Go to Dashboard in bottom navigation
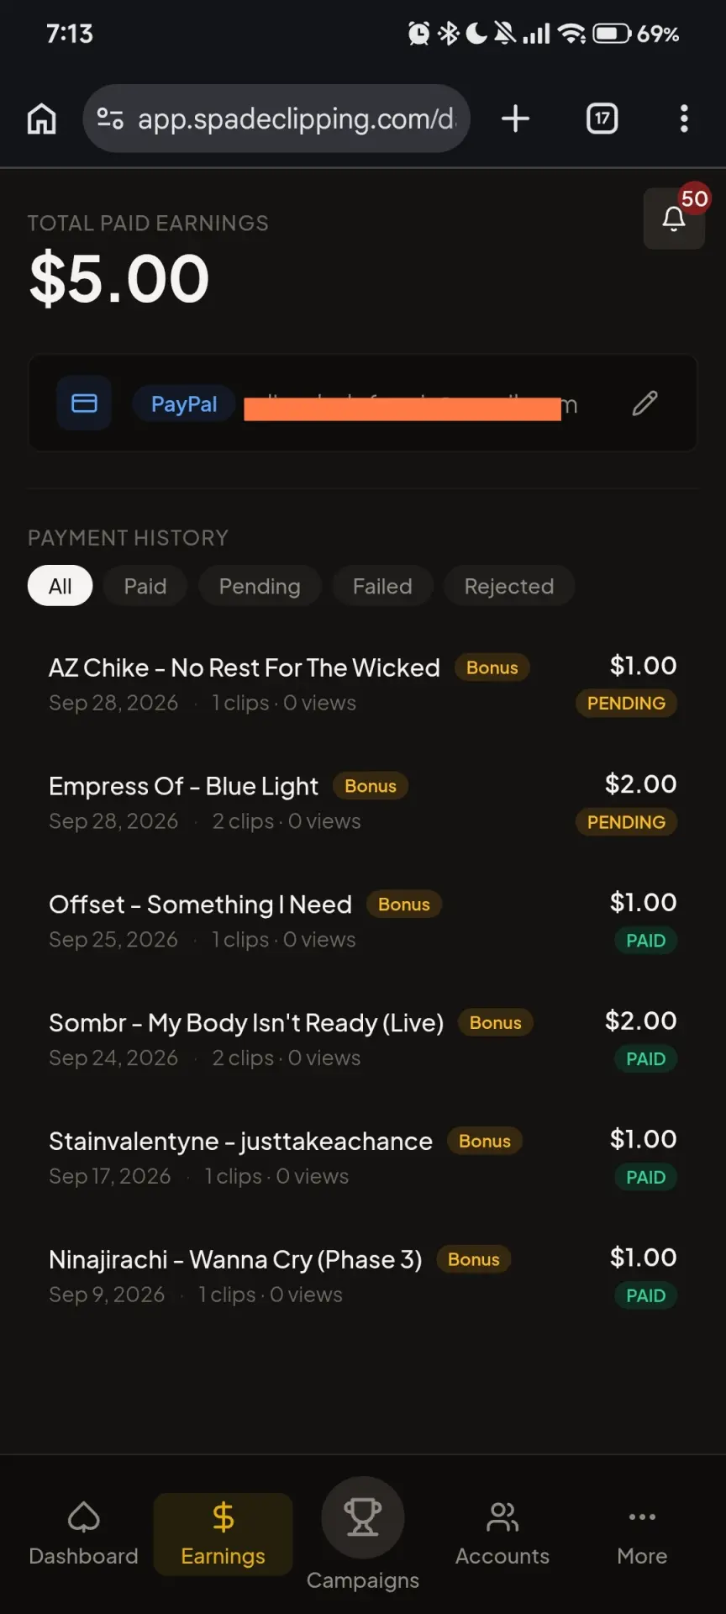Image resolution: width=726 pixels, height=1614 pixels. 83,1534
